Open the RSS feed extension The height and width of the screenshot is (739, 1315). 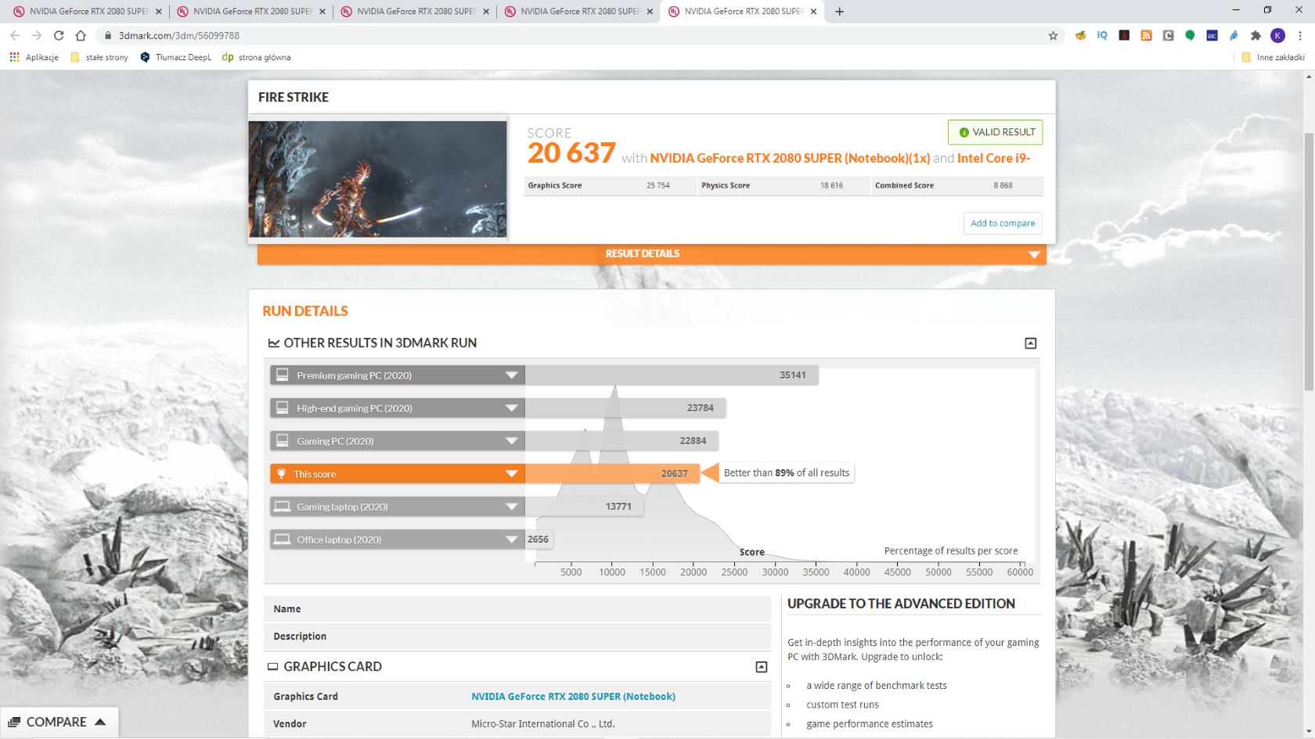1146,35
